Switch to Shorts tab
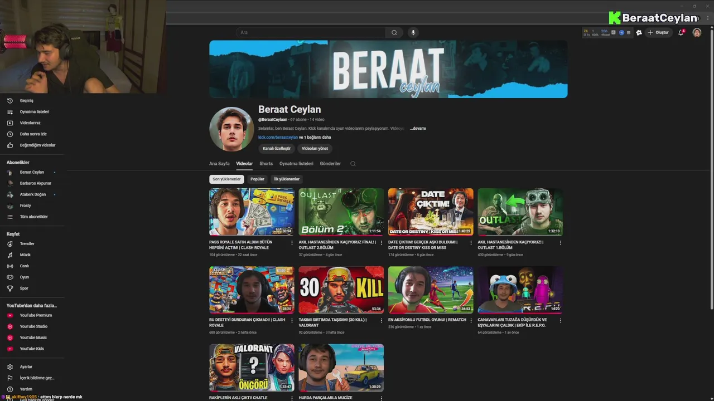The height and width of the screenshot is (401, 714). [266, 164]
